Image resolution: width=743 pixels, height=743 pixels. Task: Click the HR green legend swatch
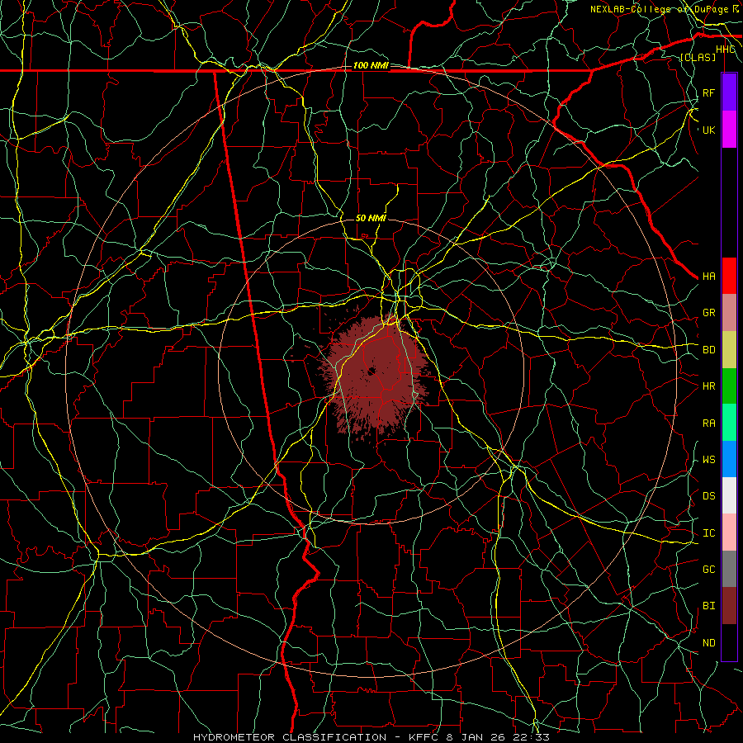(x=729, y=386)
